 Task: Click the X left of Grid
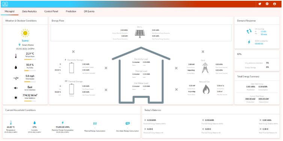click(176, 68)
